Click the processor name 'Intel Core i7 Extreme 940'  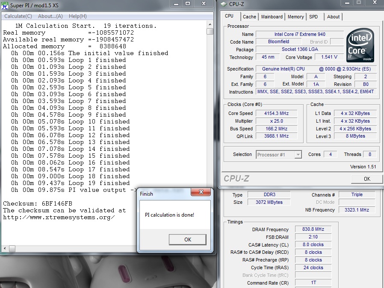point(300,34)
